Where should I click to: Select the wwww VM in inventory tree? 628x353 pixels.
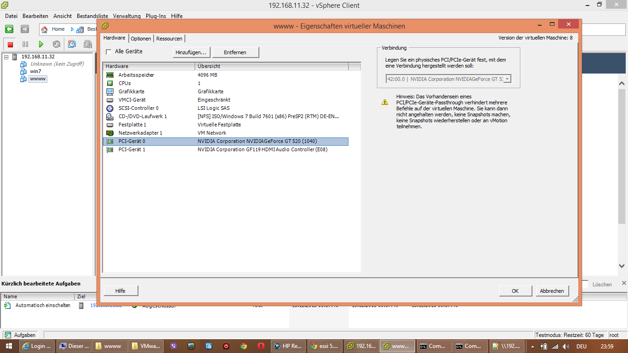[38, 79]
